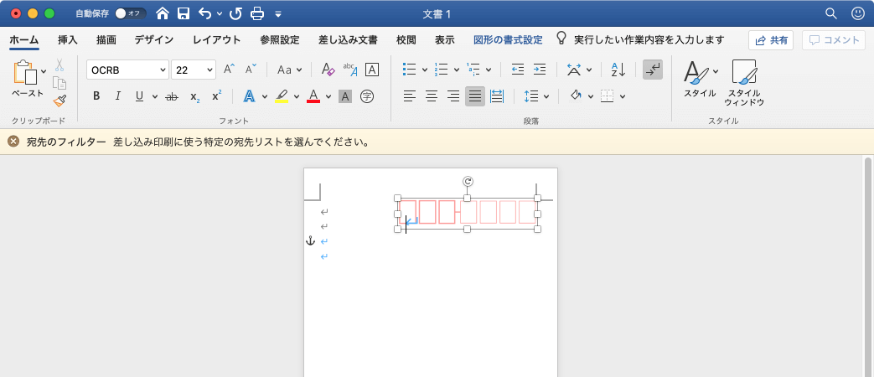Search in document with the magnifier icon
Screen dimensions: 874x377
point(830,13)
